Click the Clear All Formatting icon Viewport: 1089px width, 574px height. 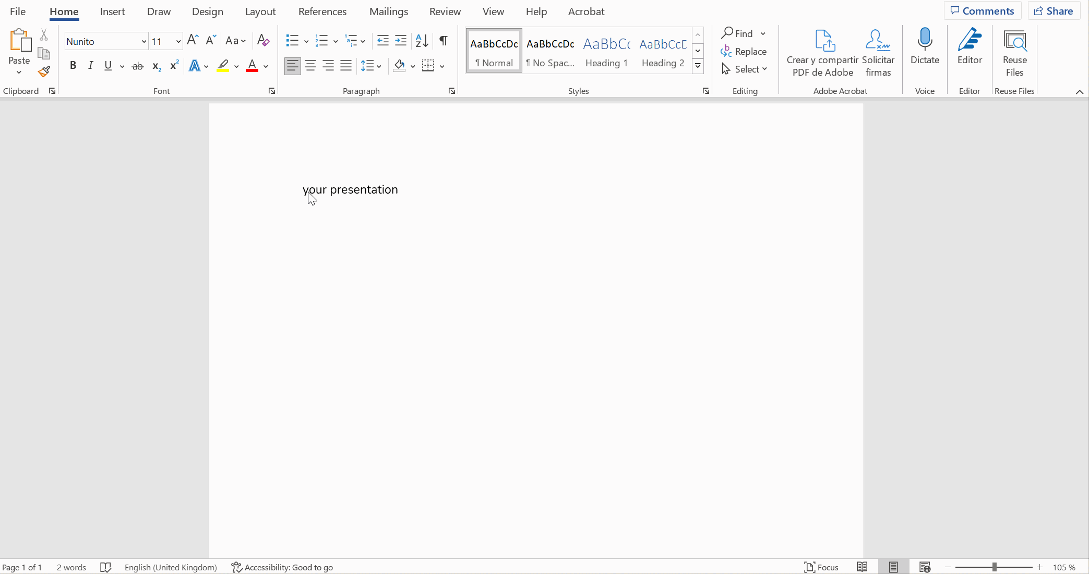click(x=263, y=41)
